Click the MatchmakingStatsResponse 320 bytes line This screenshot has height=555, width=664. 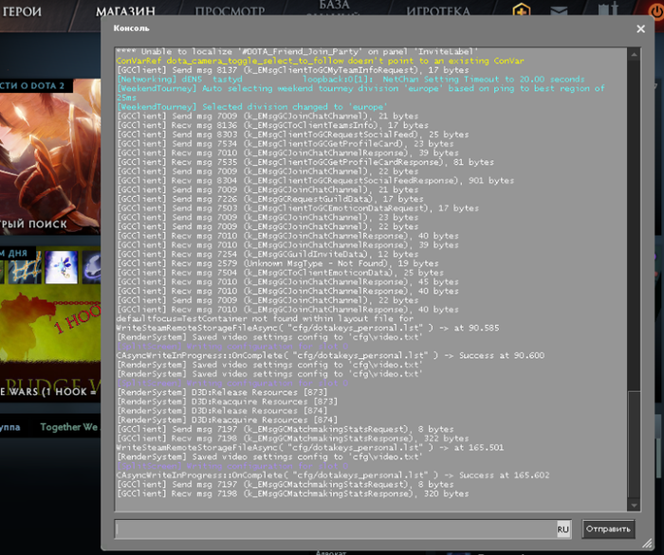point(292,493)
